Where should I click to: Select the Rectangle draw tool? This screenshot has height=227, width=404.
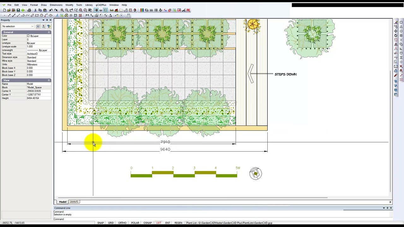coord(37,15)
